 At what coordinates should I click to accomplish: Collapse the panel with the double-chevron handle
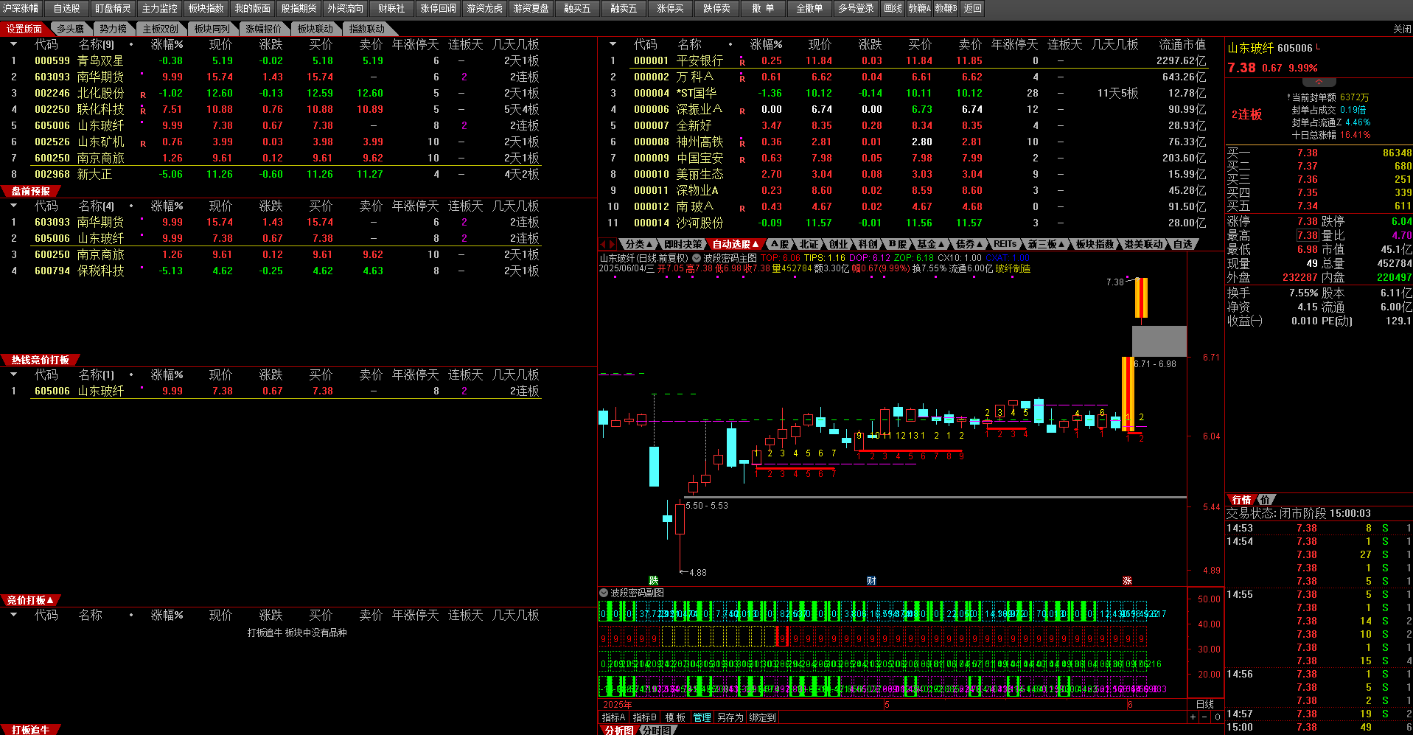(x=1319, y=82)
